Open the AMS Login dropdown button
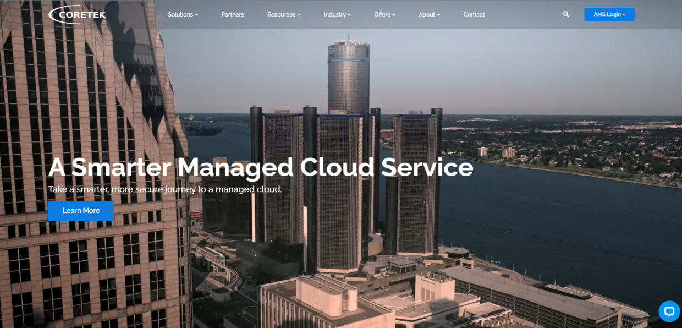Screen dimensions: 682x328 pyautogui.click(x=609, y=14)
